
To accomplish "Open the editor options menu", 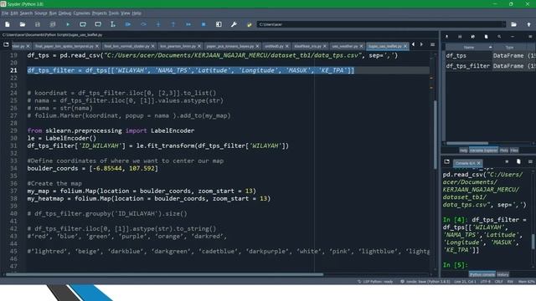I will (x=432, y=44).
